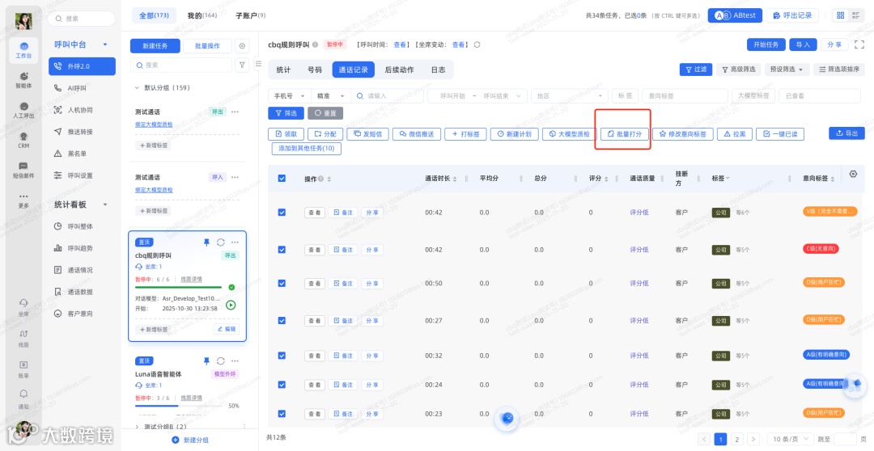874x451 pixels.
Task: Expand the 测试分组B (2) group
Action: tap(138, 427)
